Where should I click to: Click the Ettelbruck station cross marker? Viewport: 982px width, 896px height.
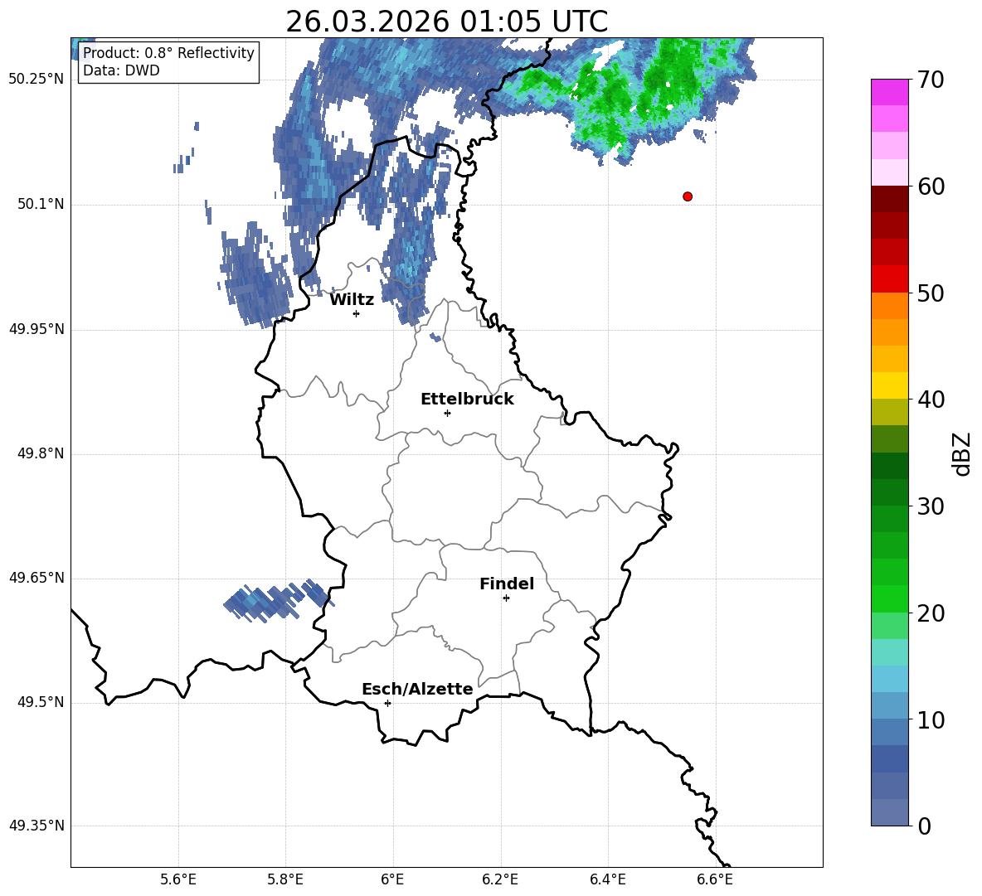point(447,413)
